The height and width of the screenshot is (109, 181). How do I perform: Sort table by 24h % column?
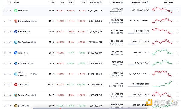72,2
